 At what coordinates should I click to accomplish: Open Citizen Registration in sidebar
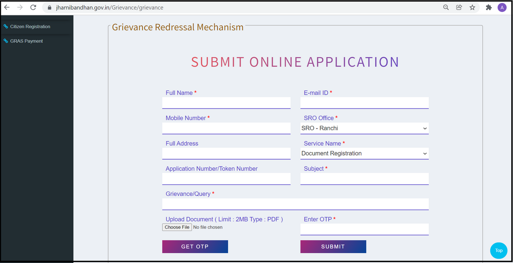click(30, 26)
